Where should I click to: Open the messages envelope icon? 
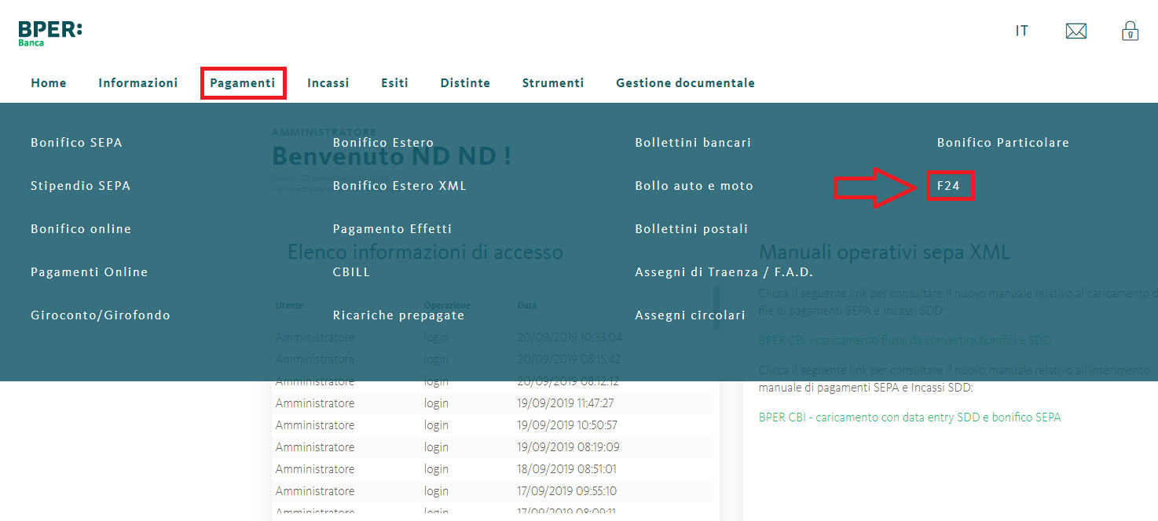coord(1076,31)
